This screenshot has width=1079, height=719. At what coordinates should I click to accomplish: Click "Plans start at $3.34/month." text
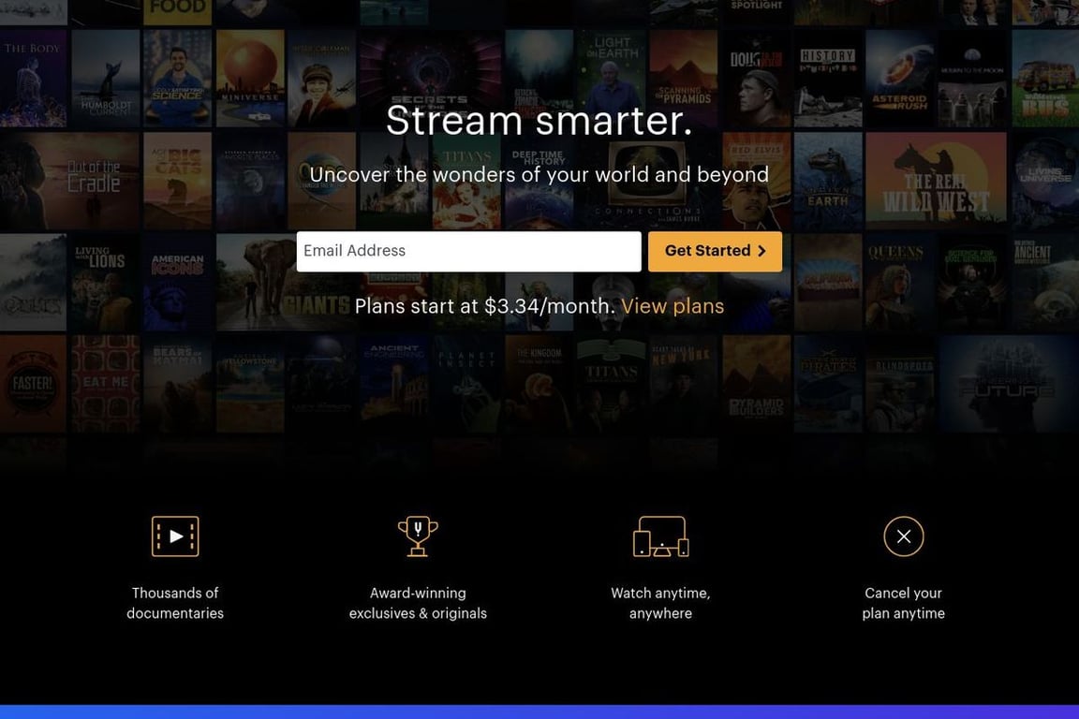(x=484, y=306)
